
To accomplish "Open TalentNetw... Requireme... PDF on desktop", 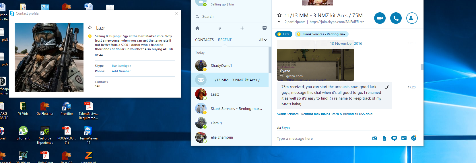I will pos(88,111).
